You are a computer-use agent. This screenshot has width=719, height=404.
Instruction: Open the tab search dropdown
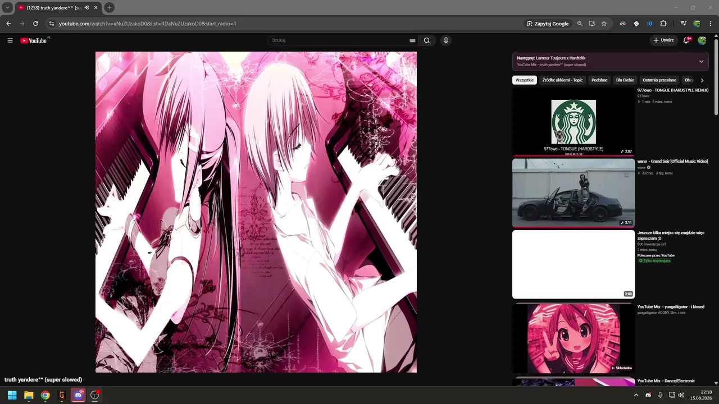tap(7, 7)
